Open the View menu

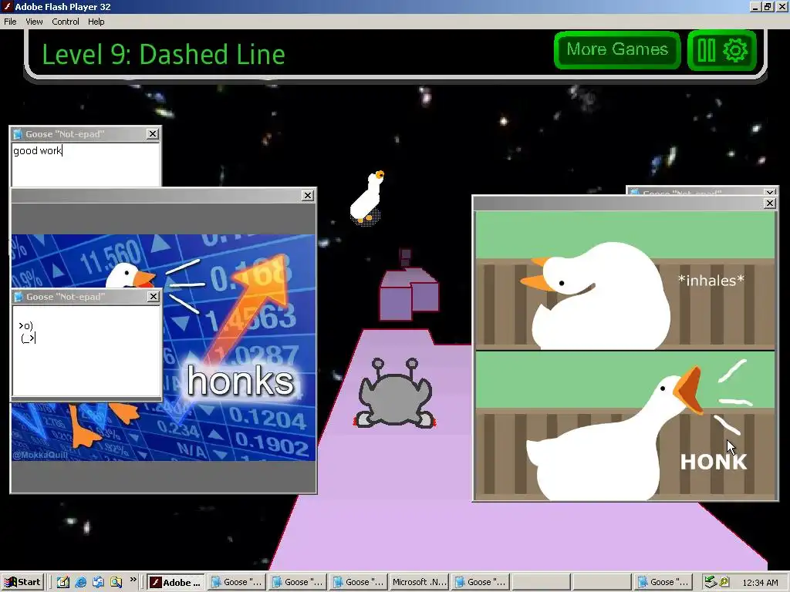tap(34, 22)
